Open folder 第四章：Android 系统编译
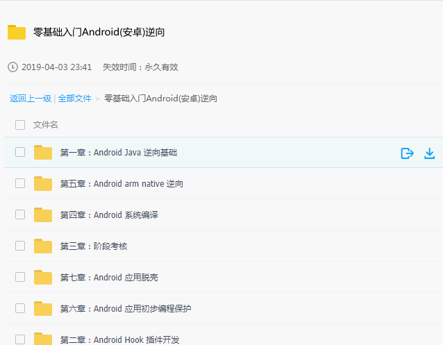The height and width of the screenshot is (345, 443). (x=109, y=215)
